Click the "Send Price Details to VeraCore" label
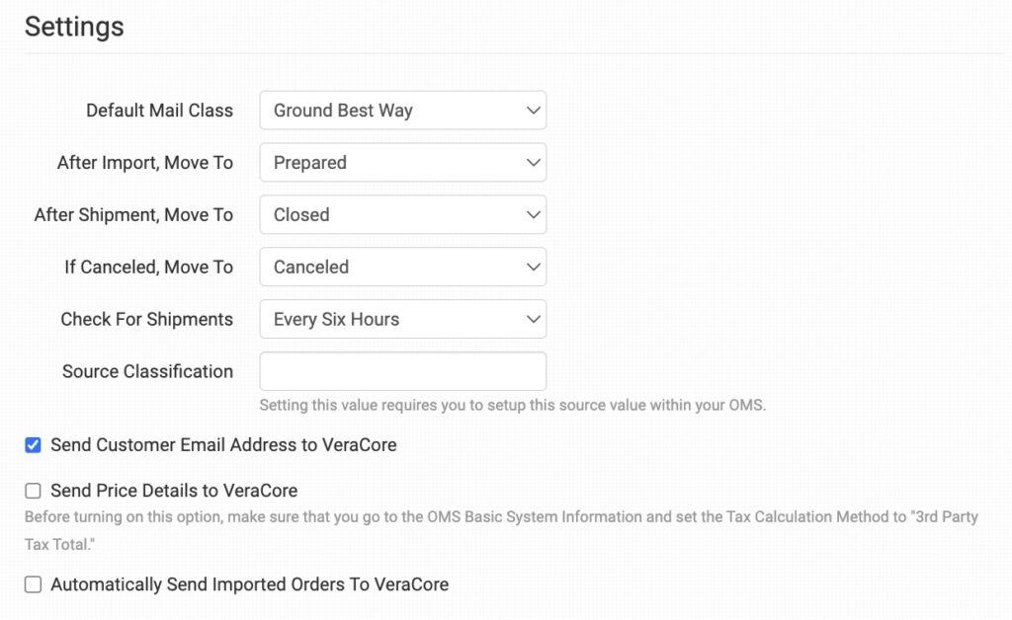 click(x=174, y=491)
